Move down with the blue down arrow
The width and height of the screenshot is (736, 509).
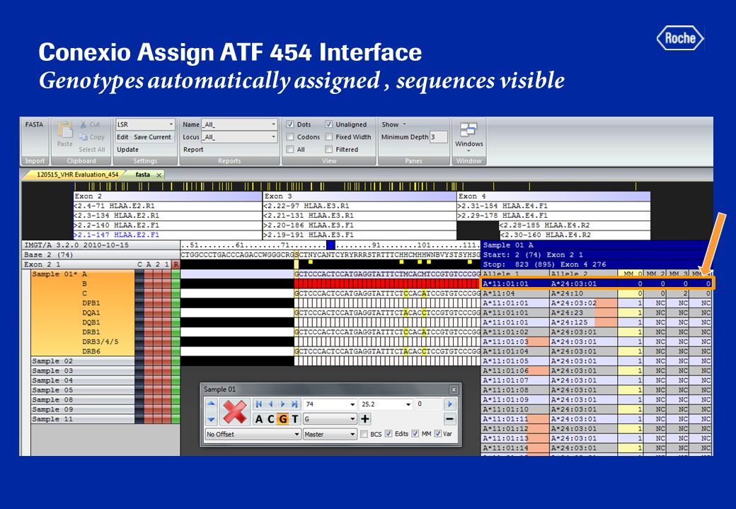coord(211,419)
